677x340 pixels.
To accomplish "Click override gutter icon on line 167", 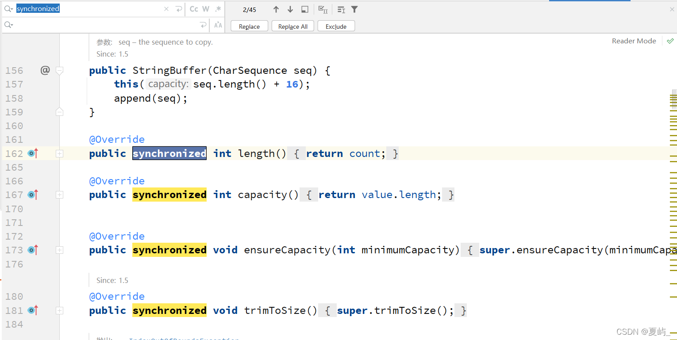I will coord(33,195).
